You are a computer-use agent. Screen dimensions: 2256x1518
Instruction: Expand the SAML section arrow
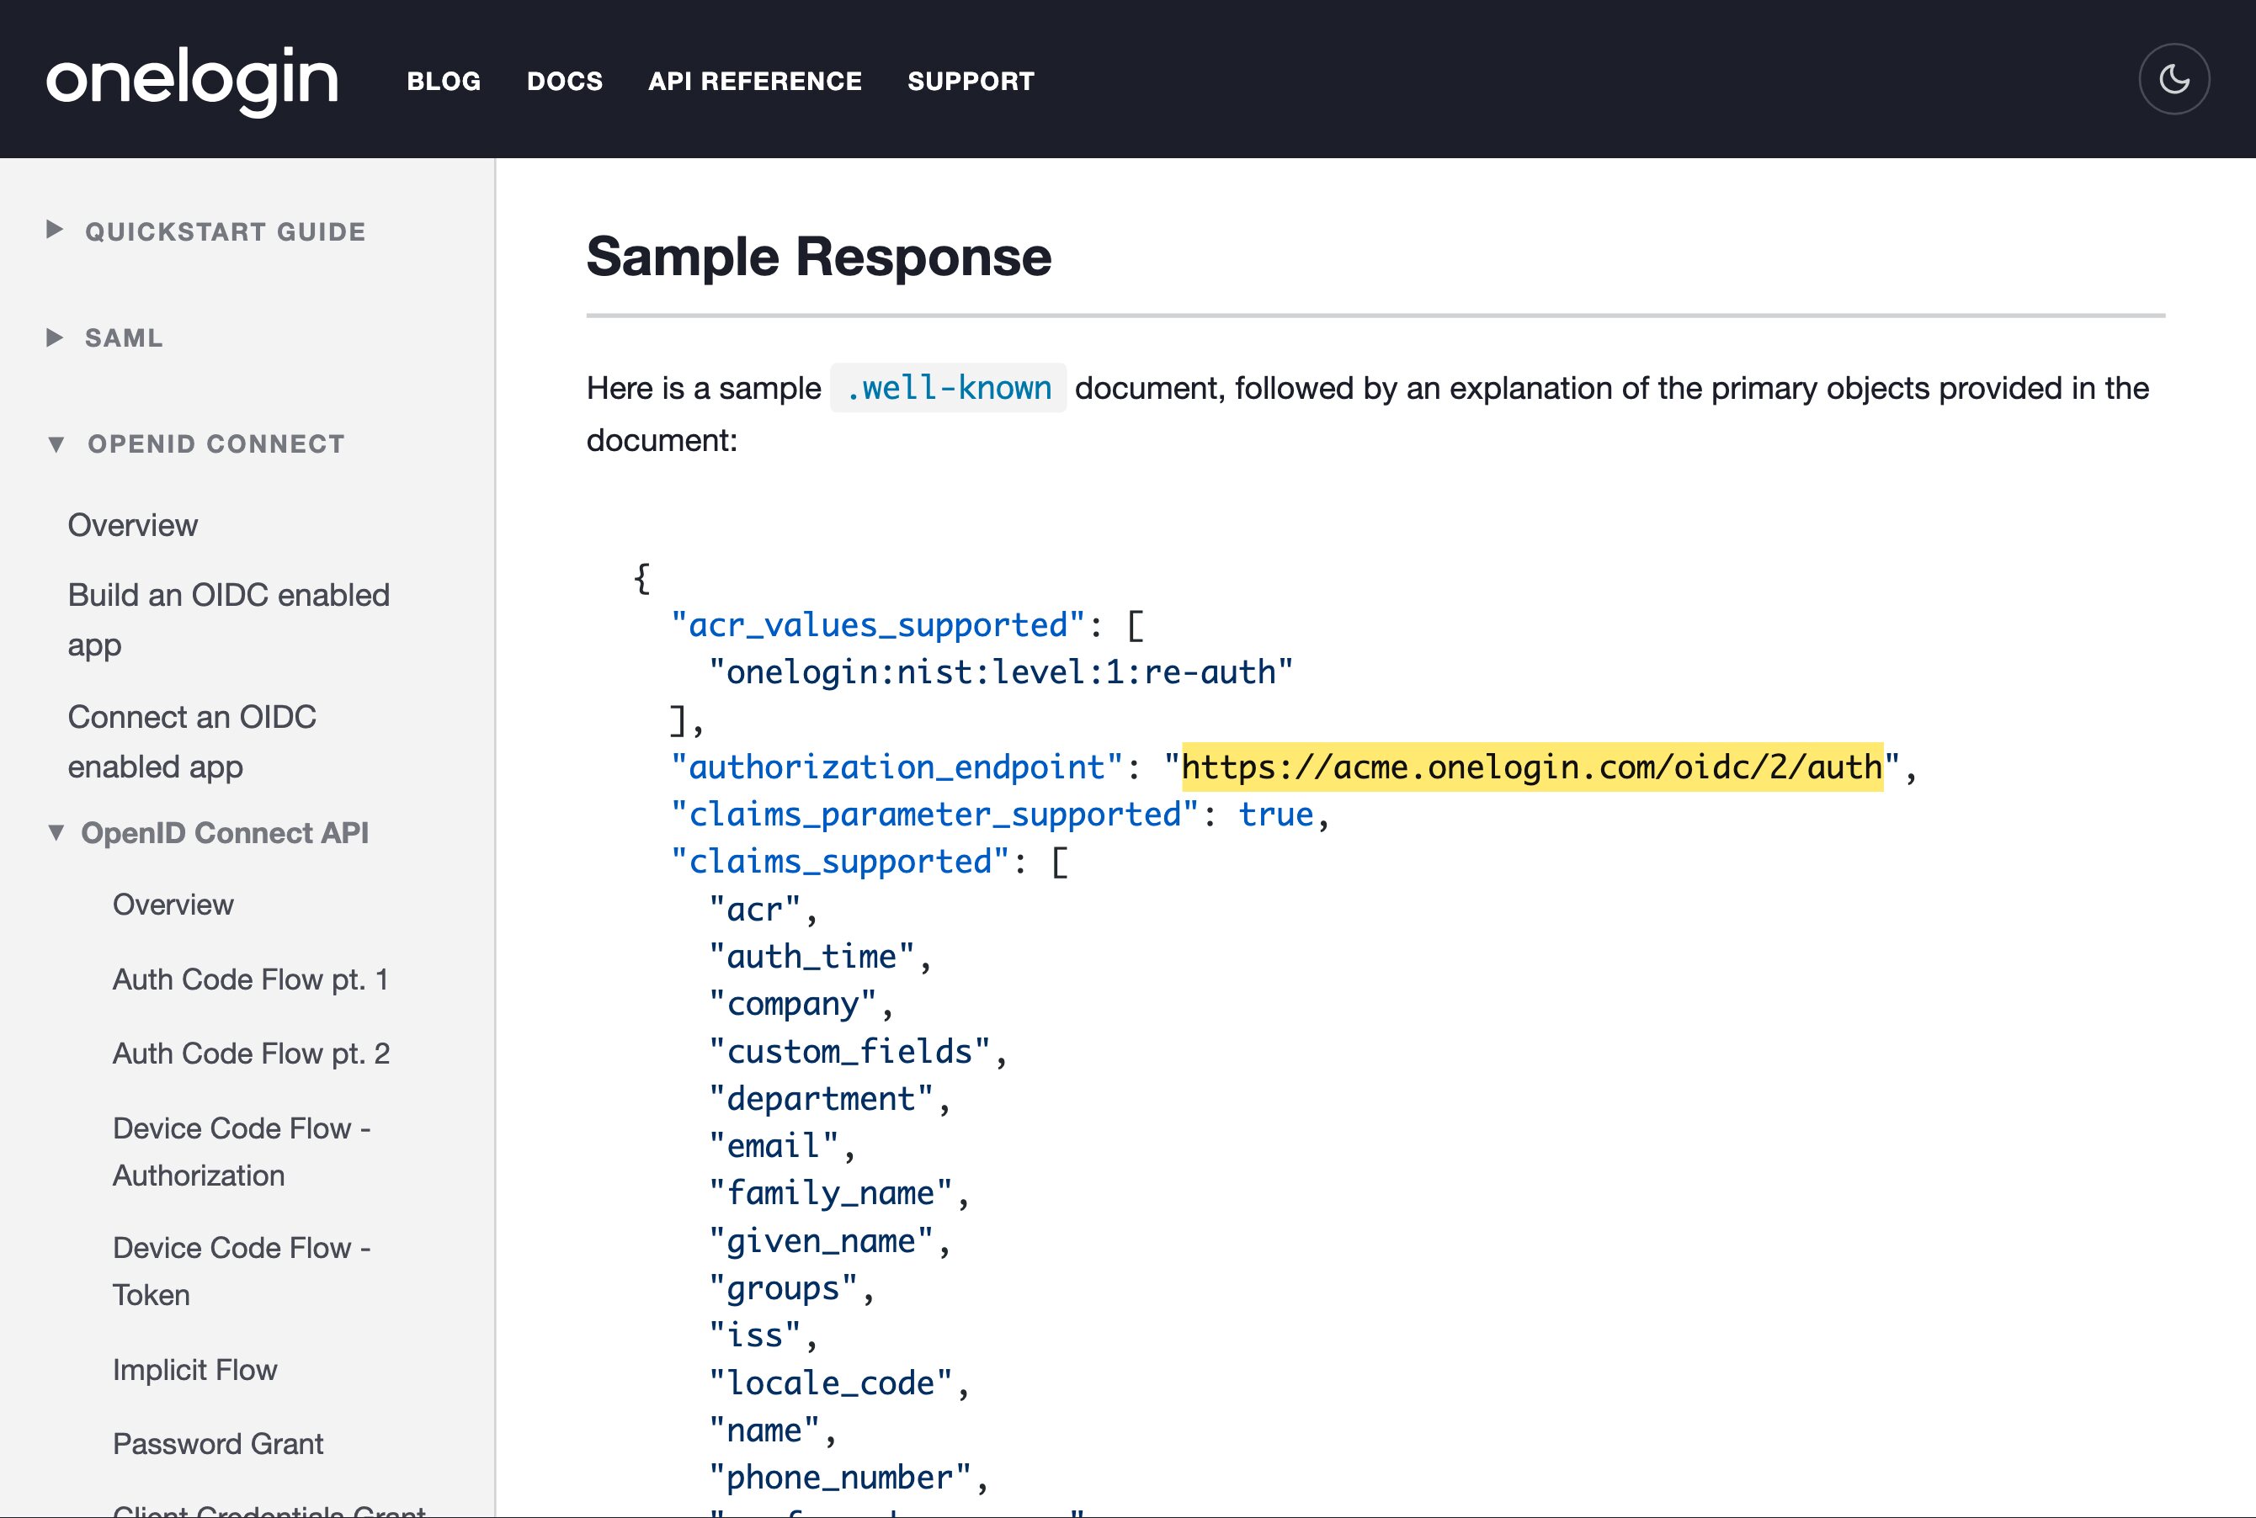56,337
